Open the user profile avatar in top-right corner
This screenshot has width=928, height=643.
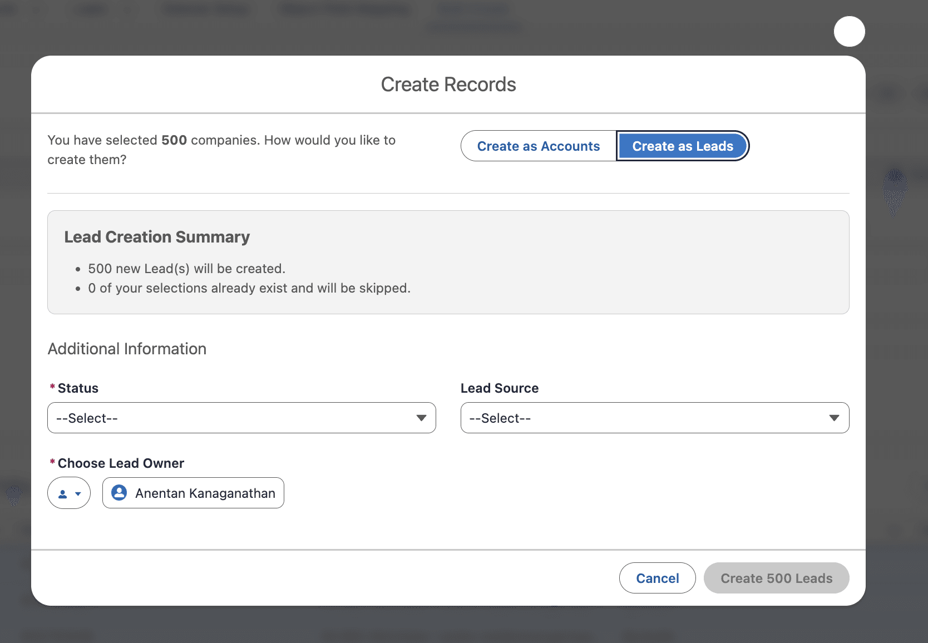tap(848, 32)
